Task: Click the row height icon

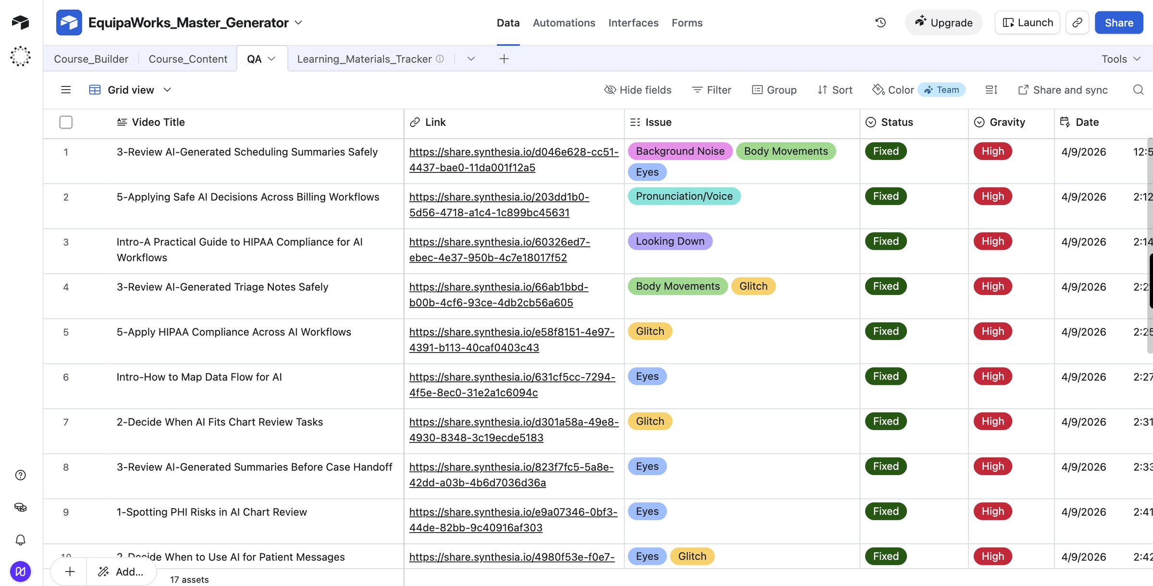Action: (x=991, y=90)
